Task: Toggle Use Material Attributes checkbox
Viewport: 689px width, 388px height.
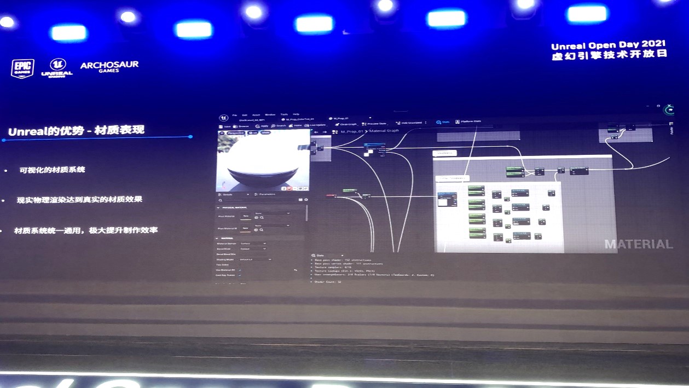Action: (x=240, y=270)
